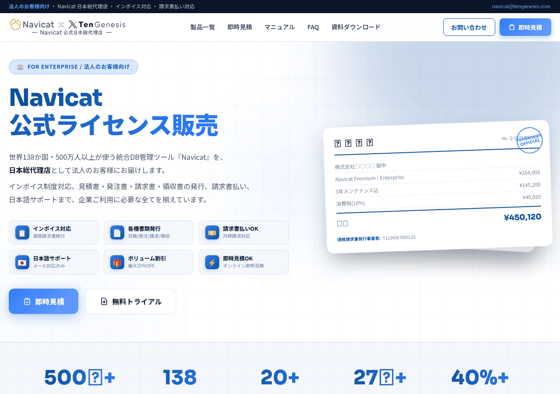Click the ¥450,120 total on quote card

tap(522, 217)
